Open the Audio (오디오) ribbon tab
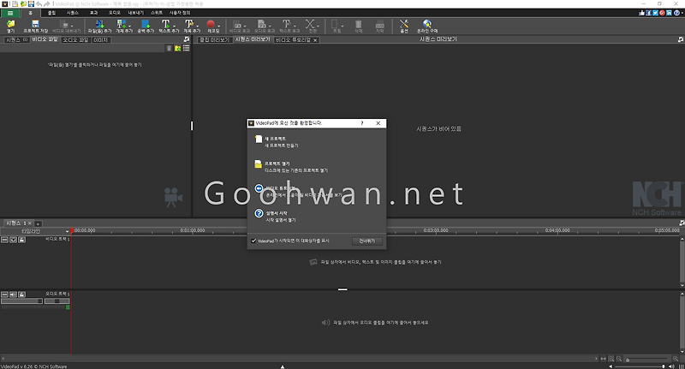Image resolution: width=685 pixels, height=369 pixels. (x=115, y=13)
